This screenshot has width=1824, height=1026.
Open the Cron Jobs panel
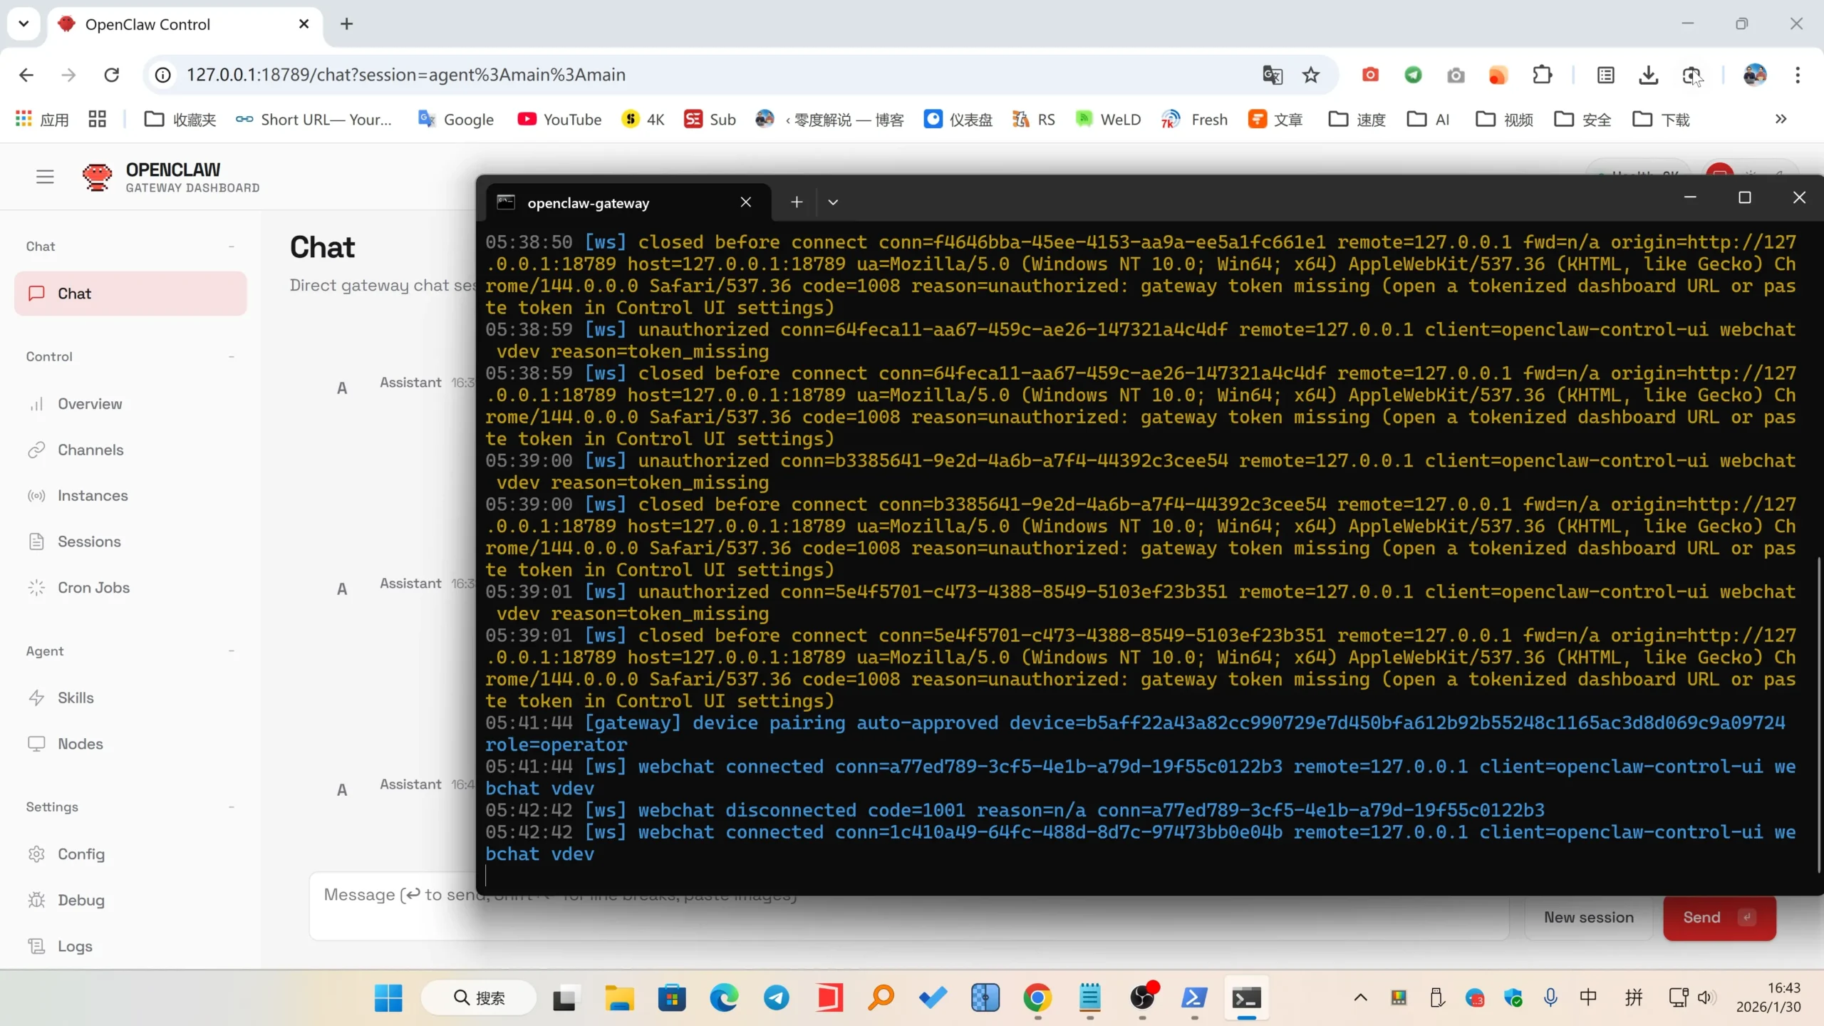(93, 587)
